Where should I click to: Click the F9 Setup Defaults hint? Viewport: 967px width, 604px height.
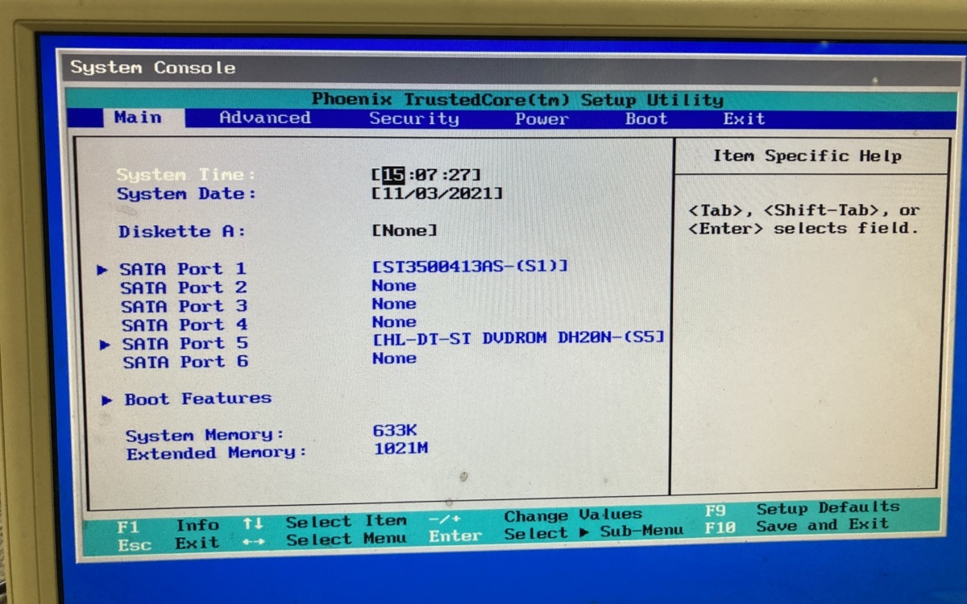pyautogui.click(x=803, y=508)
